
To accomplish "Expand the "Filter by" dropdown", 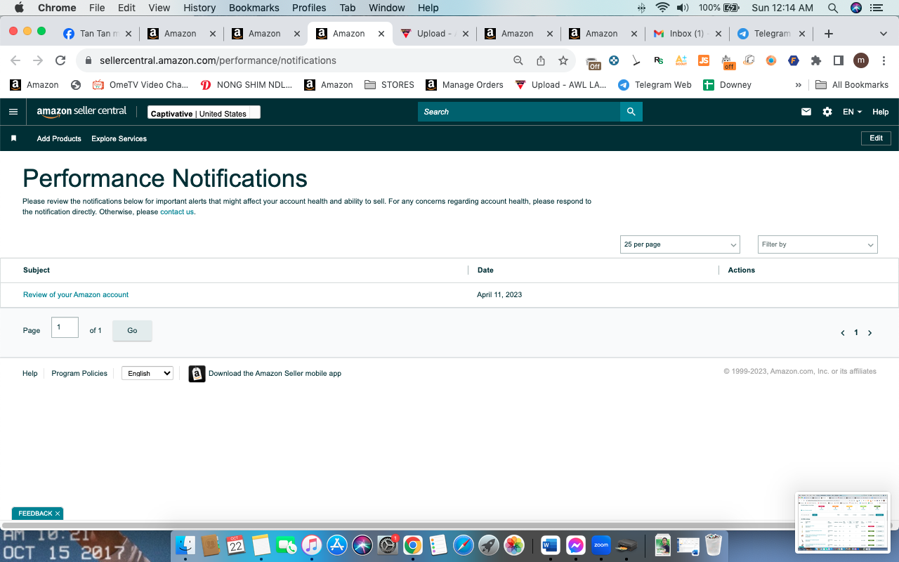I will coord(818,244).
